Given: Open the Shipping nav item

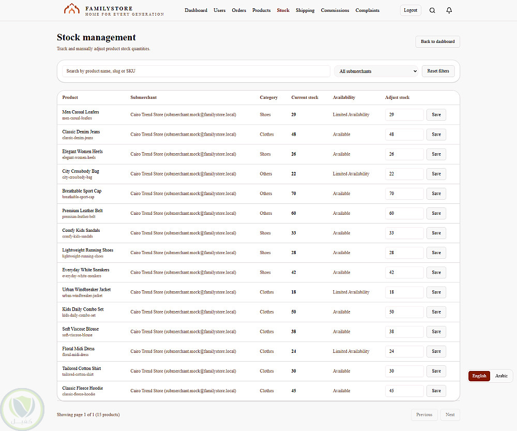Looking at the screenshot, I should [305, 10].
